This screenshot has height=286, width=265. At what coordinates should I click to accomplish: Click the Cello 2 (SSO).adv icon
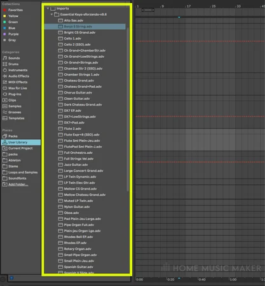(x=60, y=44)
